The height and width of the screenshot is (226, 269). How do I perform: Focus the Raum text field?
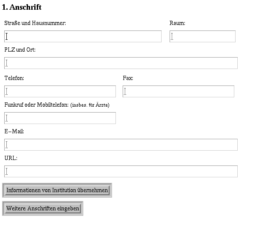pyautogui.click(x=203, y=36)
